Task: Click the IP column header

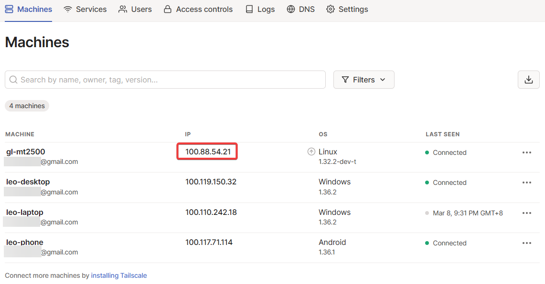Action: tap(188, 134)
